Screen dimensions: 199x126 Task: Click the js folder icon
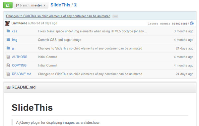(8, 48)
